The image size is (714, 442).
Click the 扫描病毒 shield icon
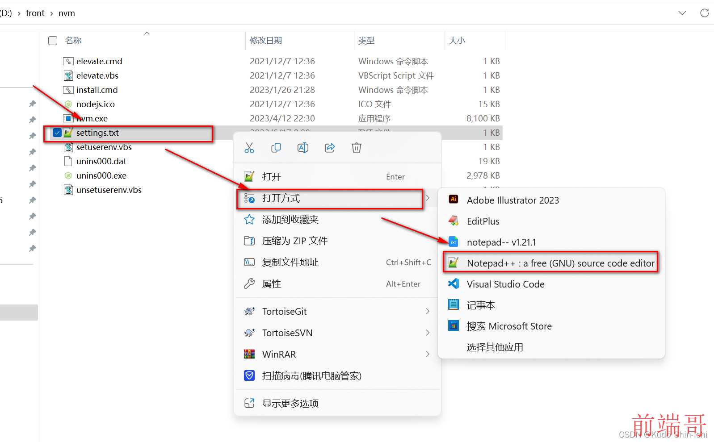coord(249,375)
